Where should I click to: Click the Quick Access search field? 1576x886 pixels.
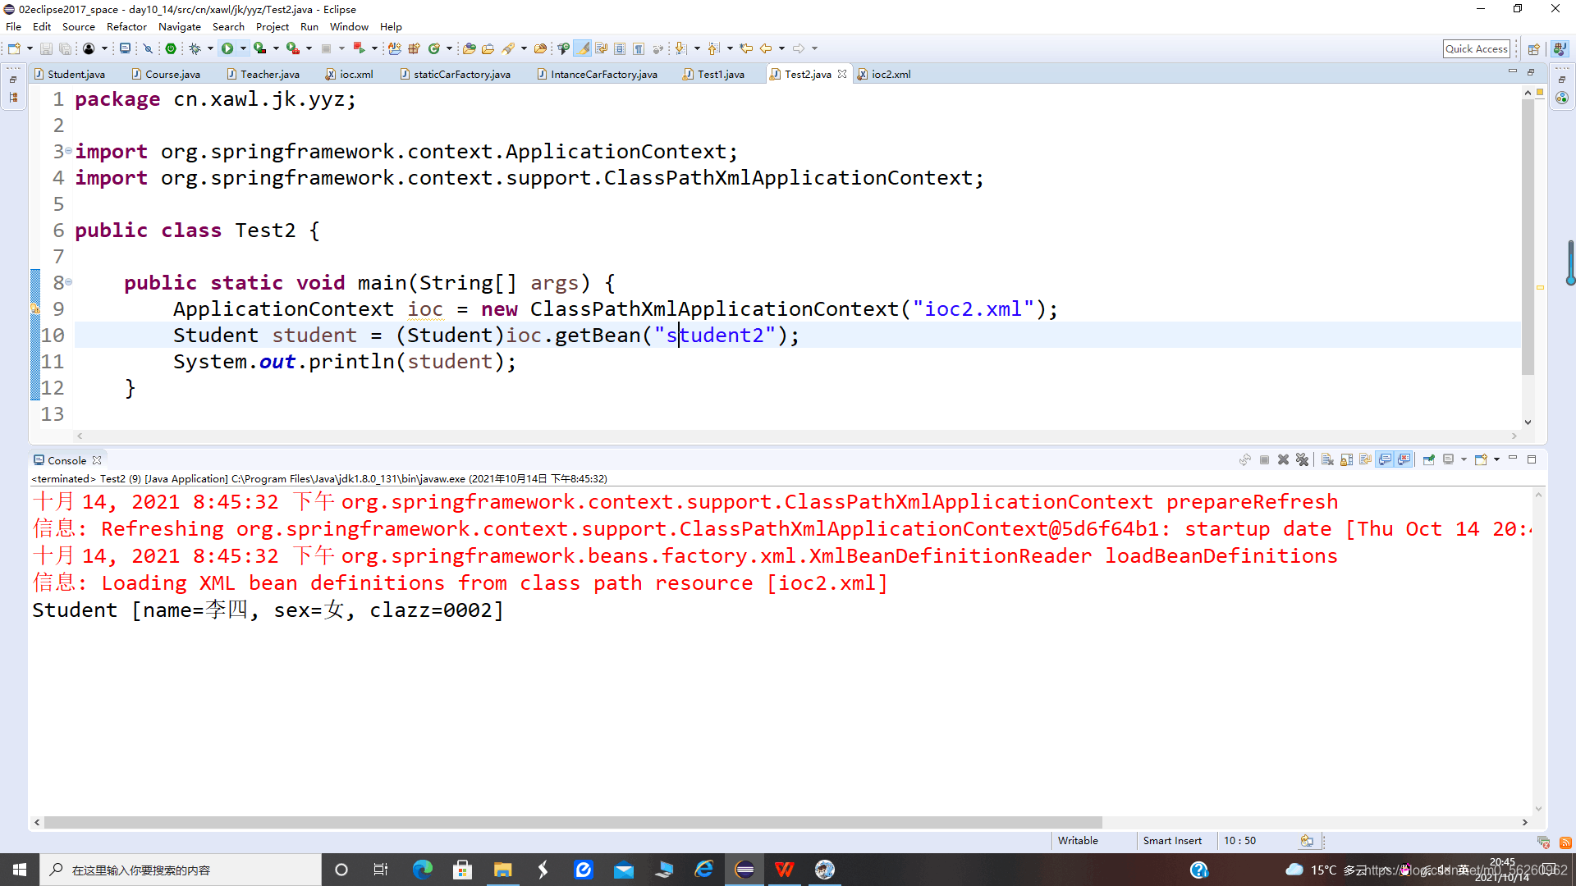[x=1476, y=48]
